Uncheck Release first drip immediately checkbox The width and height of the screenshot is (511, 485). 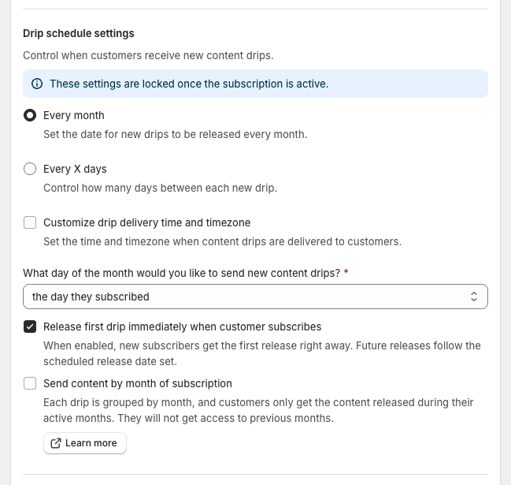click(30, 326)
